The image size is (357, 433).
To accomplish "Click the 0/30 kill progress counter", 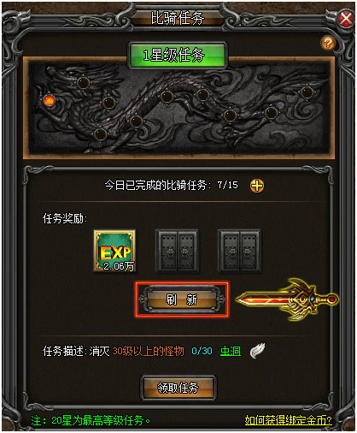I will tap(202, 351).
